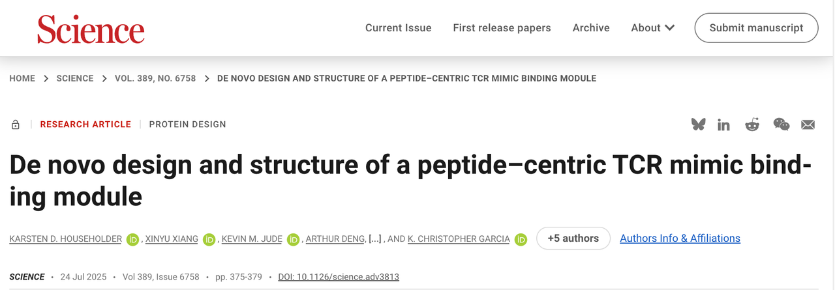The height and width of the screenshot is (290, 835).
Task: Open the Current Issue menu item
Action: pyautogui.click(x=398, y=28)
